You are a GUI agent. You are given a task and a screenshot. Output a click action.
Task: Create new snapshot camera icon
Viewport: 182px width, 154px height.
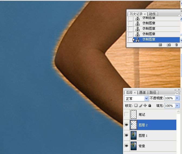pyautogui.click(x=169, y=45)
